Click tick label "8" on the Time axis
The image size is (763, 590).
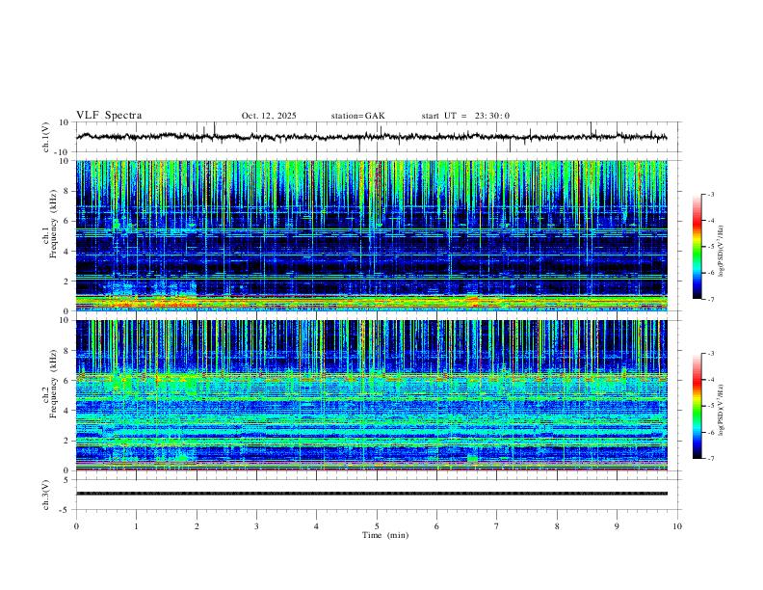click(x=557, y=526)
